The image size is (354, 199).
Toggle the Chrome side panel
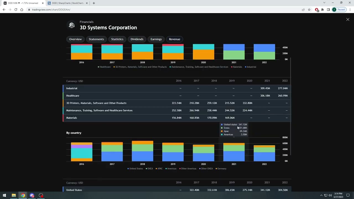(328, 10)
